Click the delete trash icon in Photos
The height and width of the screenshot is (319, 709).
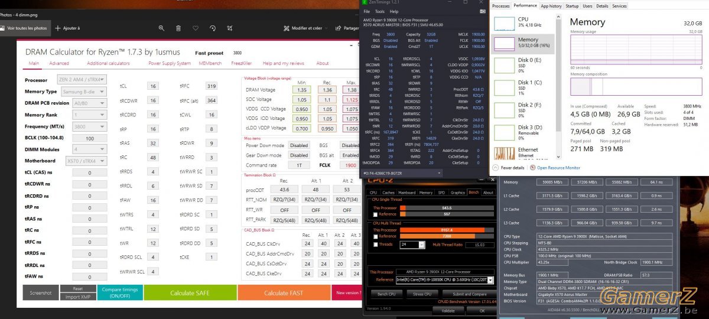pos(178,28)
